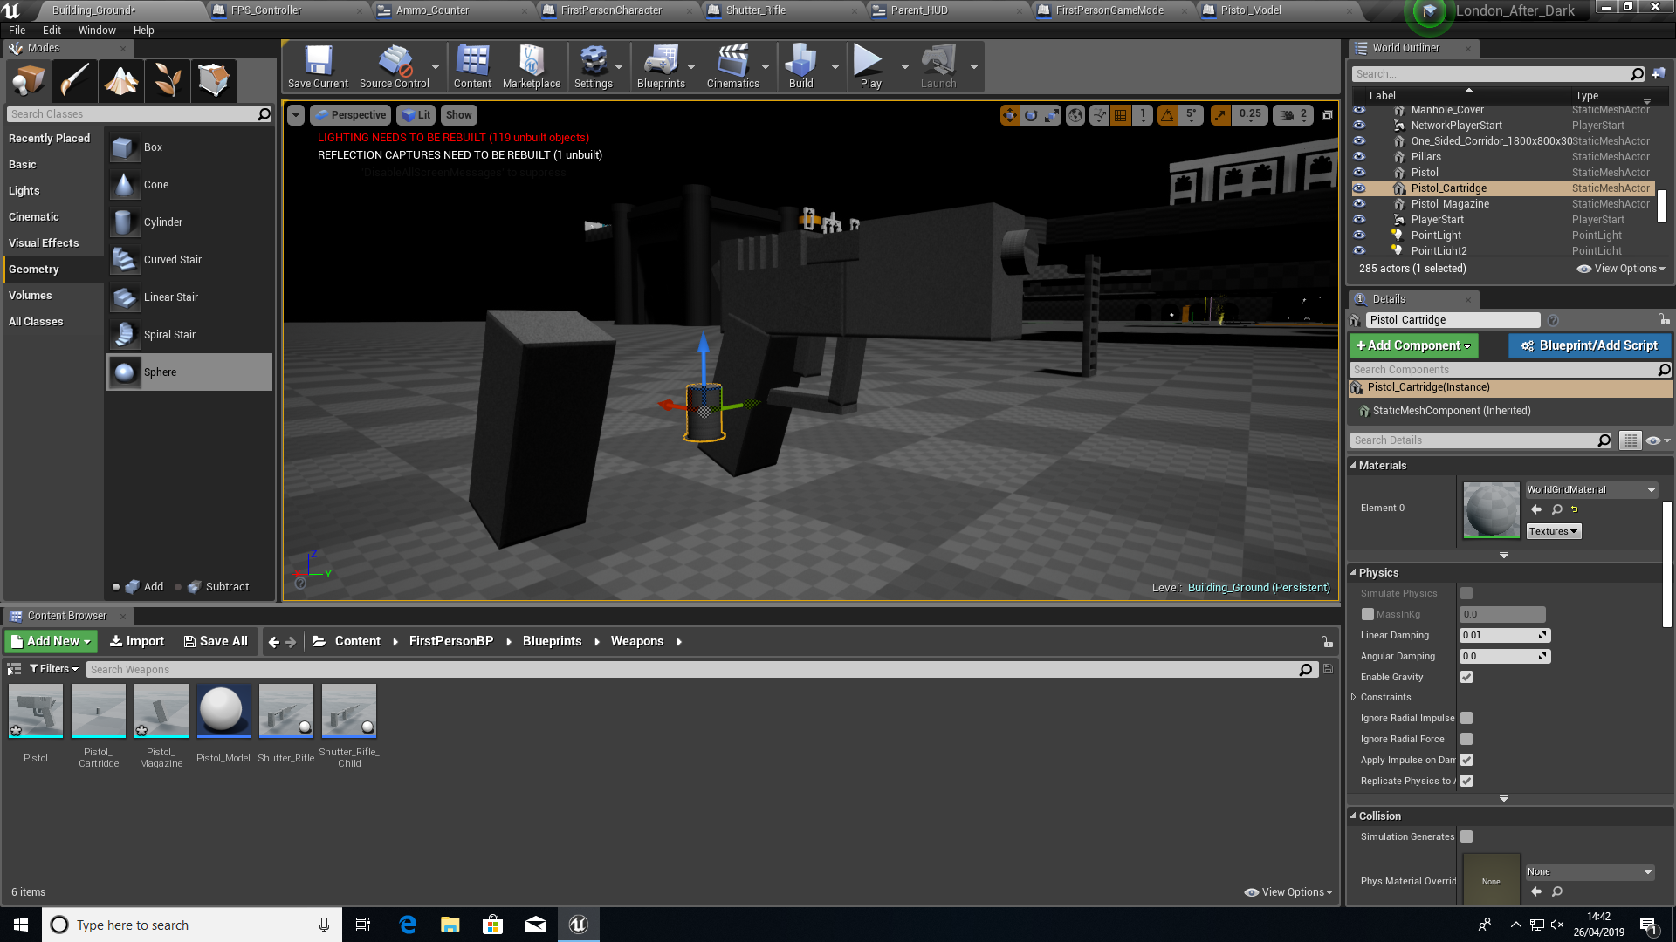Screen dimensions: 1676x942
Task: Hide the Pistol_Cartridge actor via its eye icon
Action: pyautogui.click(x=1359, y=188)
